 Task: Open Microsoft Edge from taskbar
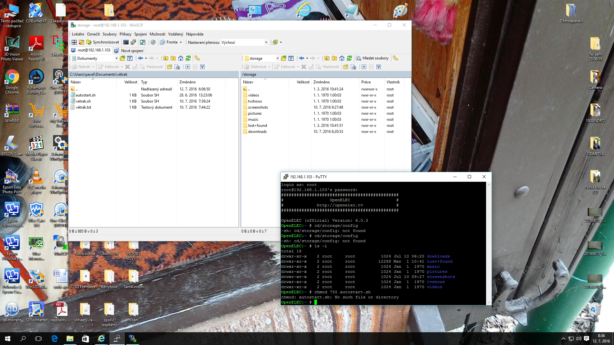coord(54,339)
